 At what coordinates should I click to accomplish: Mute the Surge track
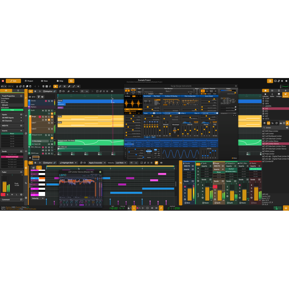[46, 117]
